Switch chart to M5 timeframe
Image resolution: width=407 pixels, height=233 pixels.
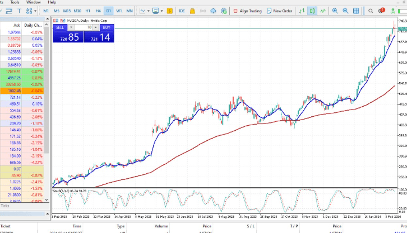pyautogui.click(x=56, y=11)
